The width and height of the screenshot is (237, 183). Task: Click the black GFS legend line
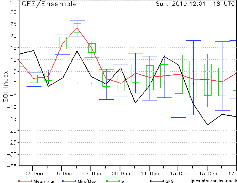tap(157, 181)
